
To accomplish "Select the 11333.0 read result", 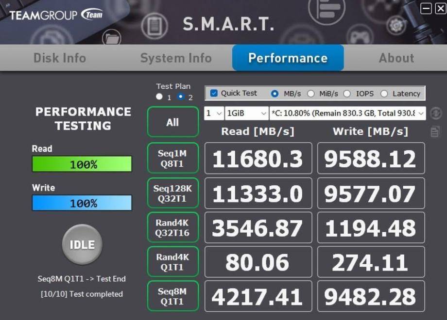I will pos(258,193).
